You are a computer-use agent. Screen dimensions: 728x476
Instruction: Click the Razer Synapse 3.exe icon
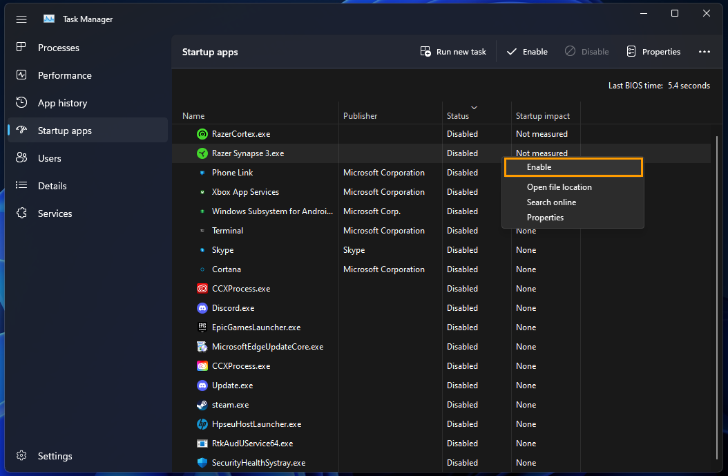pyautogui.click(x=202, y=153)
